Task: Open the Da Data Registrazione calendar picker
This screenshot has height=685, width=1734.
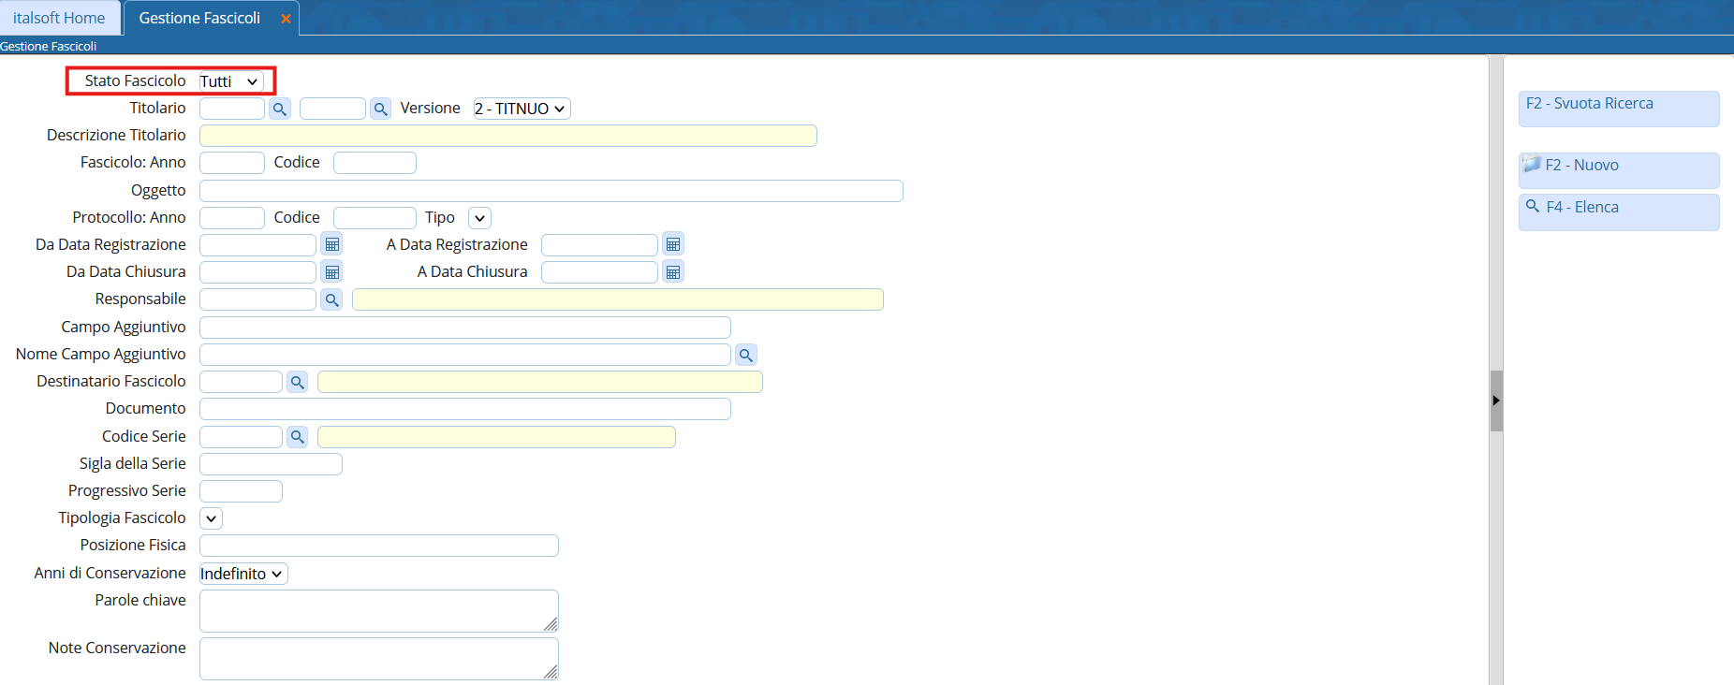Action: point(331,244)
